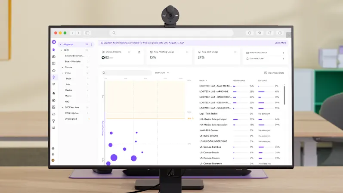
Task: Click the browser share icon
Action: point(270,33)
